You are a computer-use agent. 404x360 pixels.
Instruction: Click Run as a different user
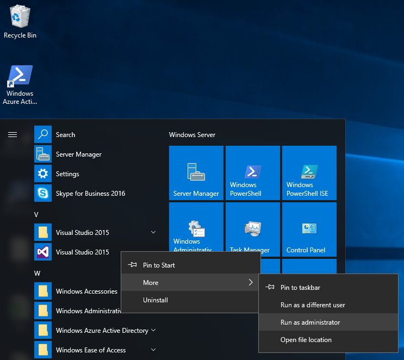point(313,305)
